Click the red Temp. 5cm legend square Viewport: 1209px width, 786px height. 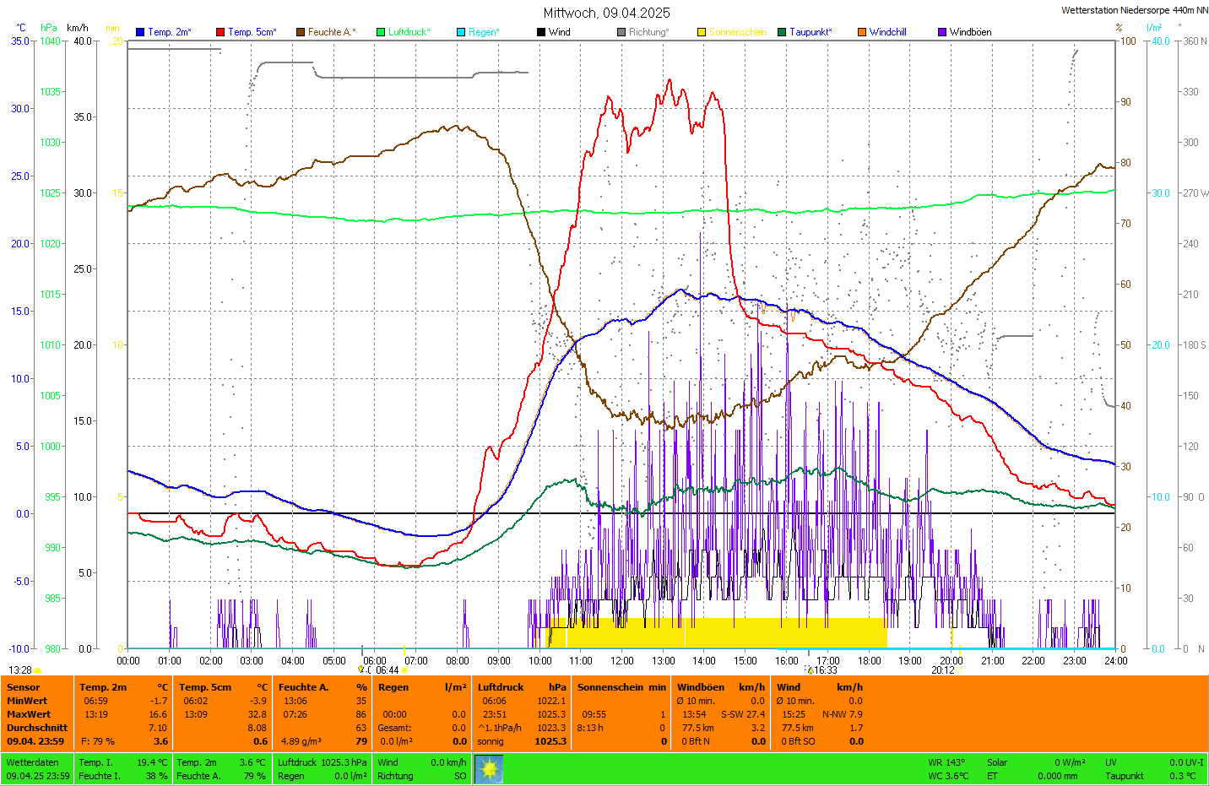click(220, 32)
